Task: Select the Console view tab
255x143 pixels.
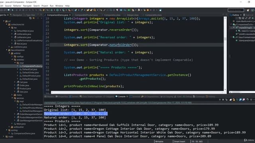Action: (122, 97)
